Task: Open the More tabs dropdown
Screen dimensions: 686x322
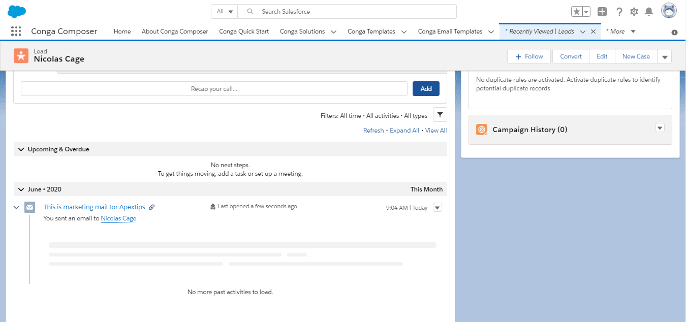Action: pyautogui.click(x=621, y=31)
